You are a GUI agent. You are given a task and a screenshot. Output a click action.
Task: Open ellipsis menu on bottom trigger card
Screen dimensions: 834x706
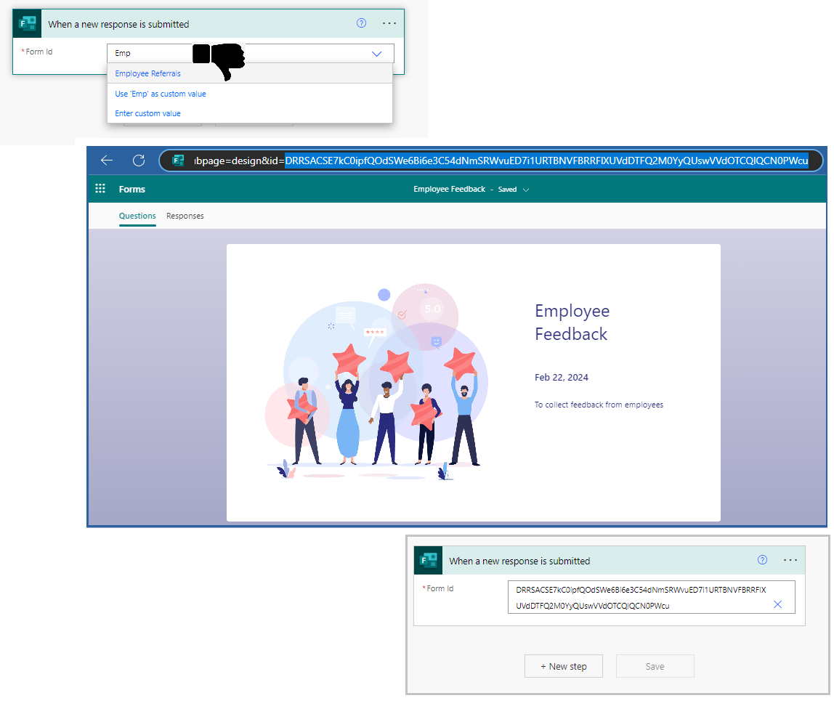coord(790,560)
